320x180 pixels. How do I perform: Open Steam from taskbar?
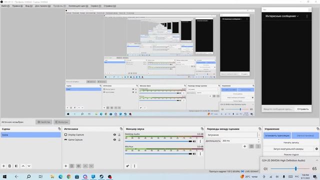101,176
